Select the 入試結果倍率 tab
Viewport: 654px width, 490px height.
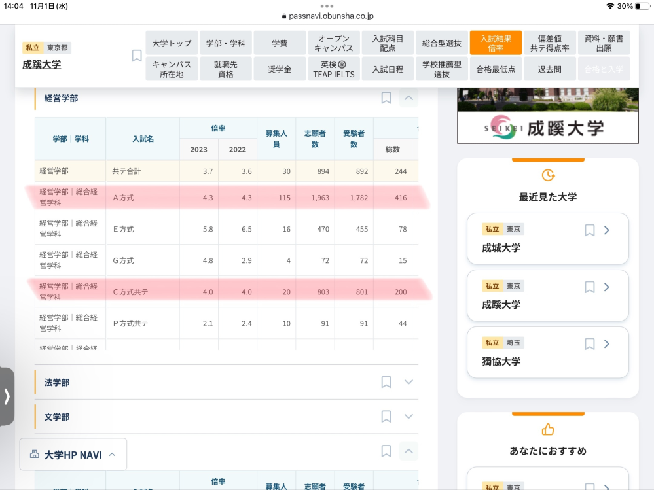coord(496,43)
